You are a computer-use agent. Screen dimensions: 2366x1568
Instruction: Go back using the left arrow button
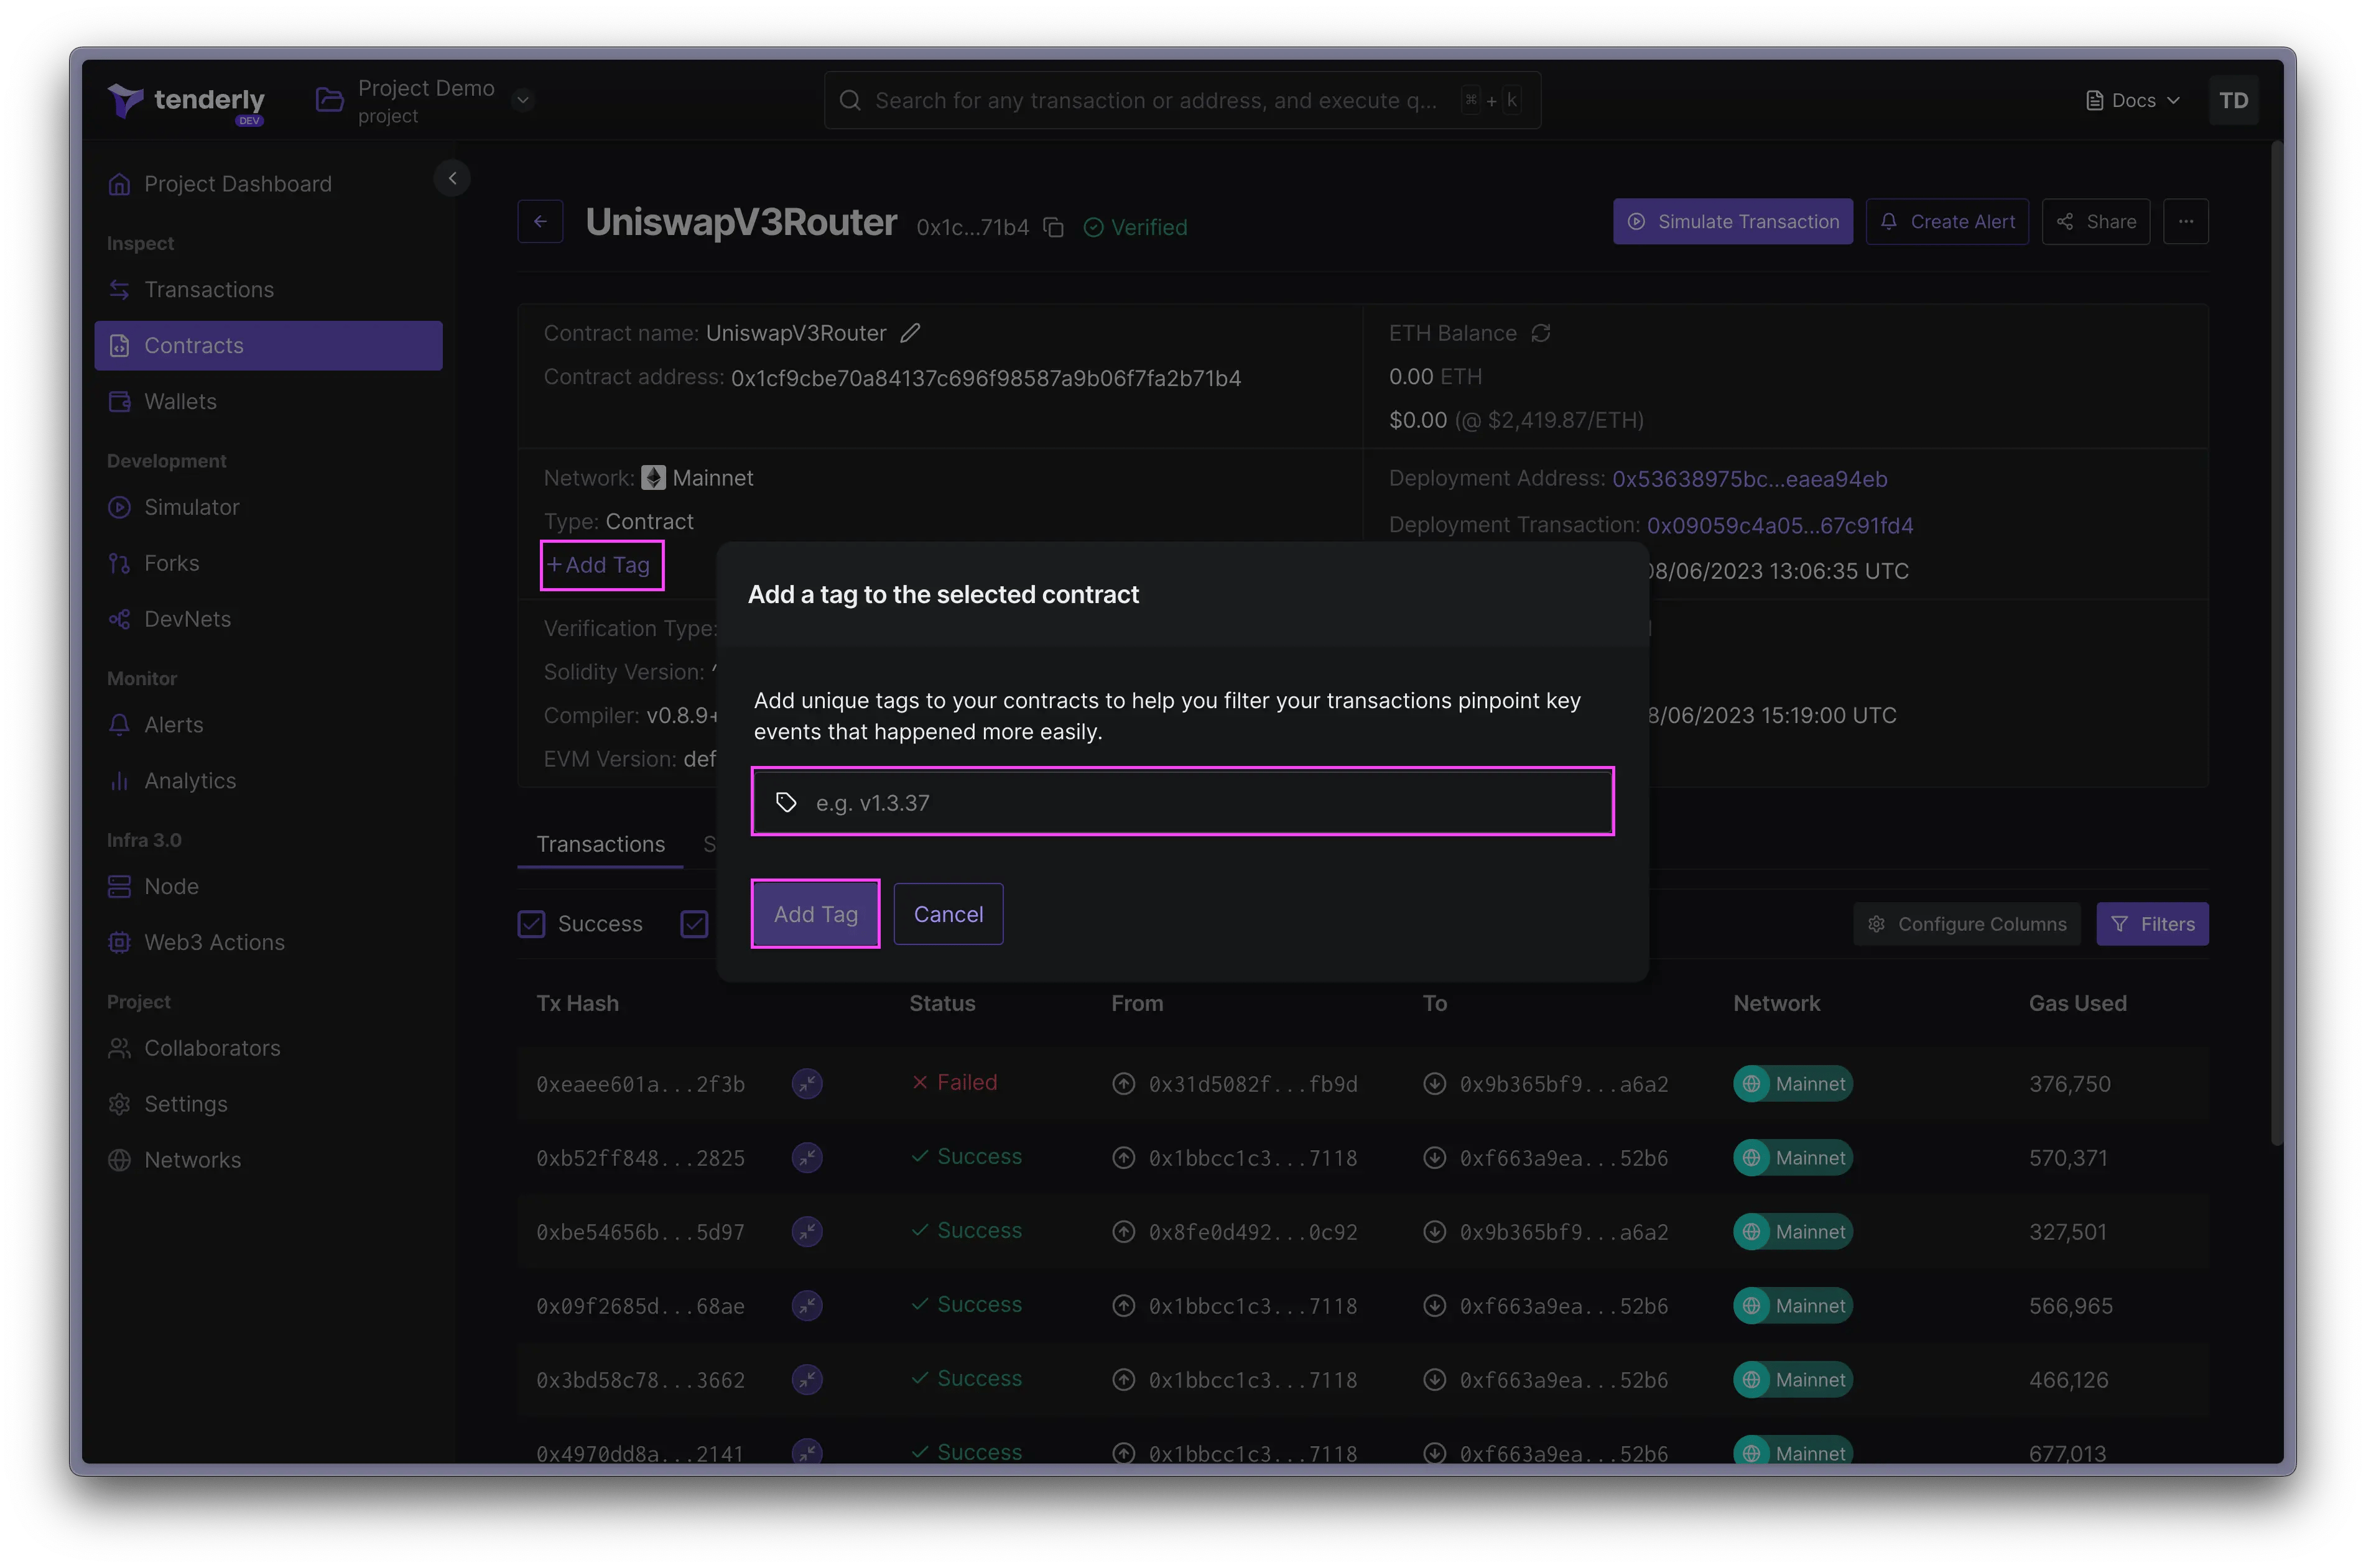540,222
